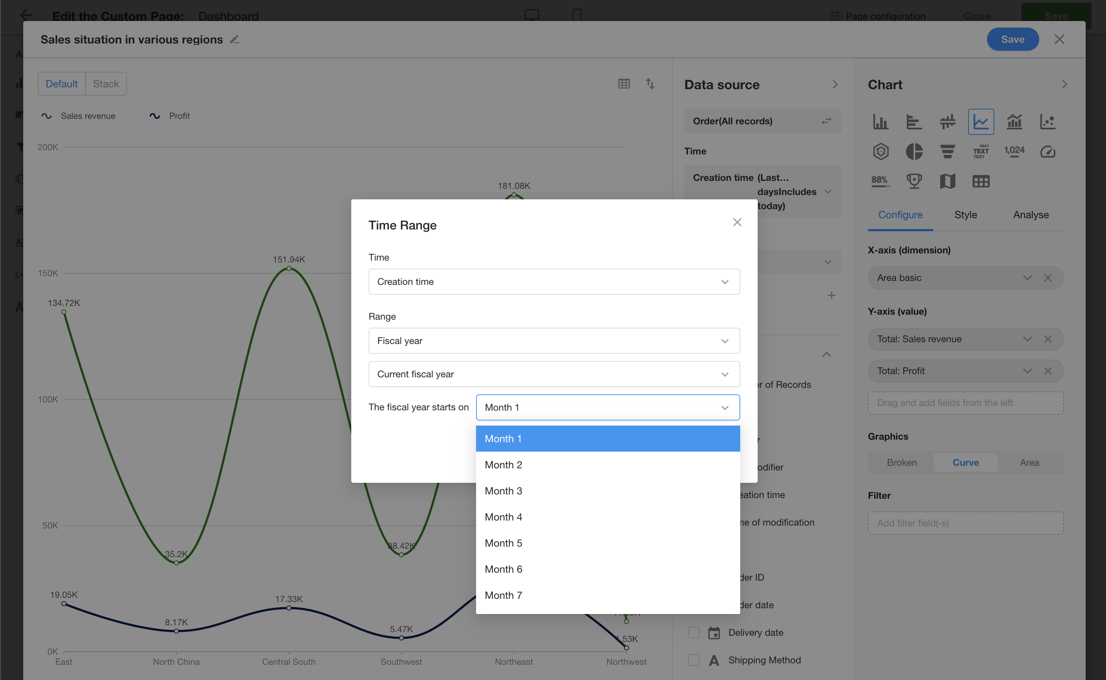Toggle Profit legend series
The image size is (1106, 680).
point(169,116)
